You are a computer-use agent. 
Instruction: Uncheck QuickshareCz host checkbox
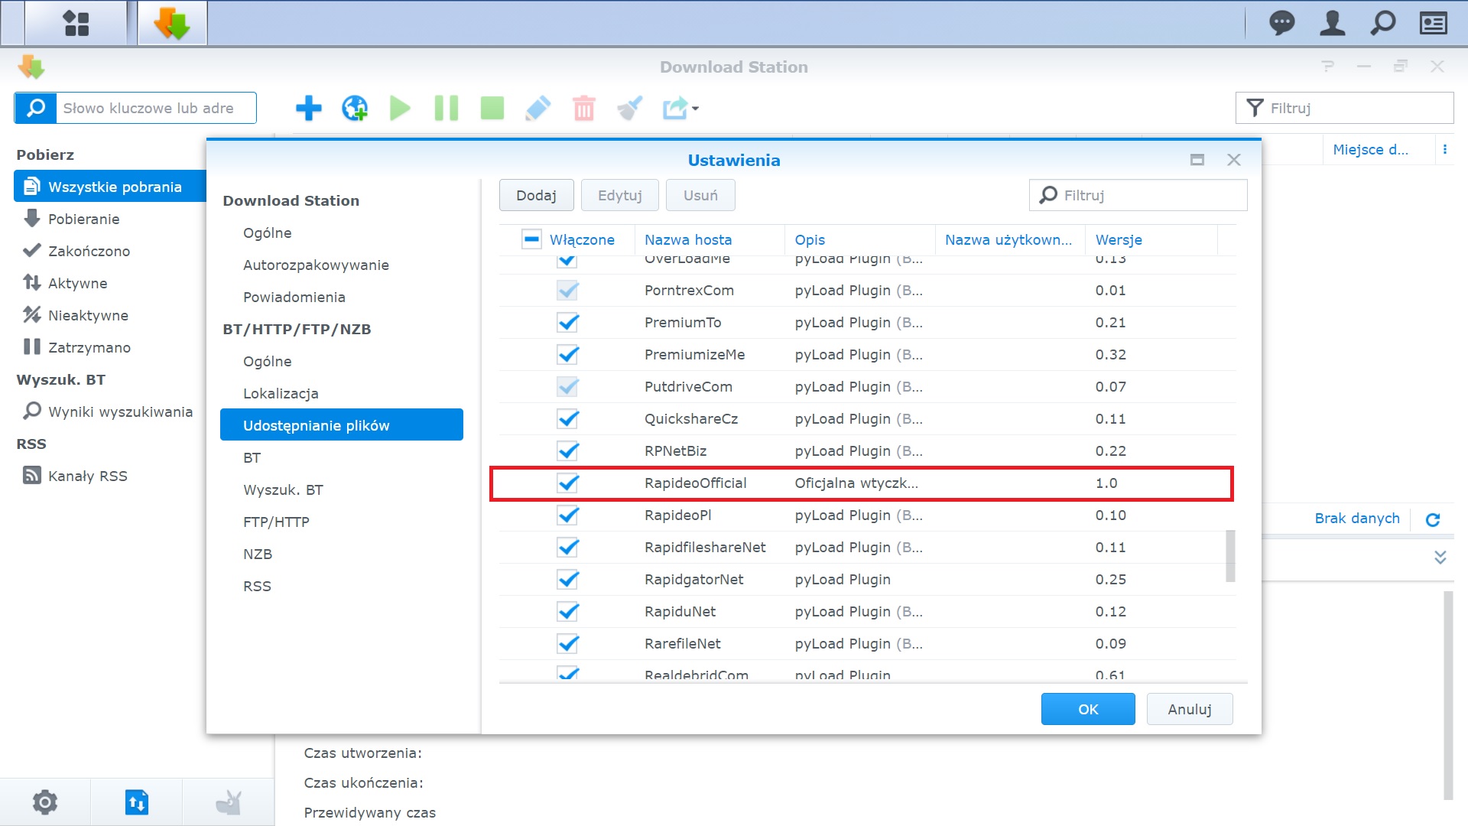tap(567, 419)
